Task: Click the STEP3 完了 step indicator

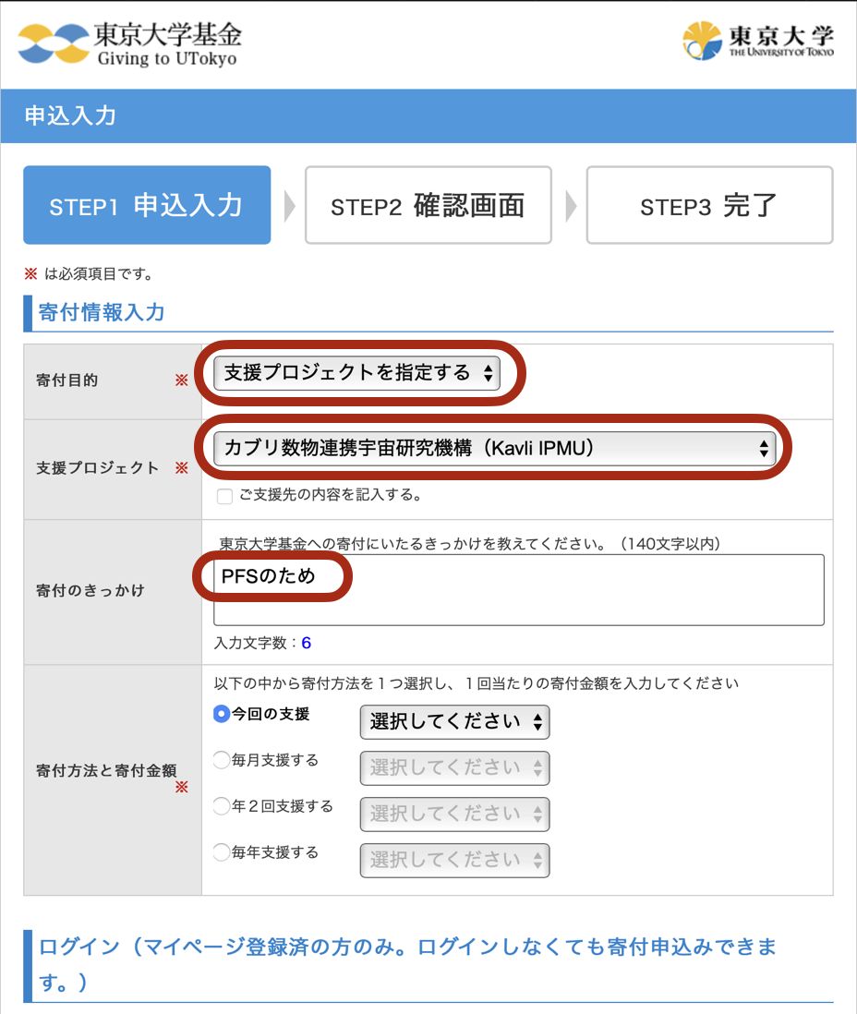Action: (x=709, y=205)
